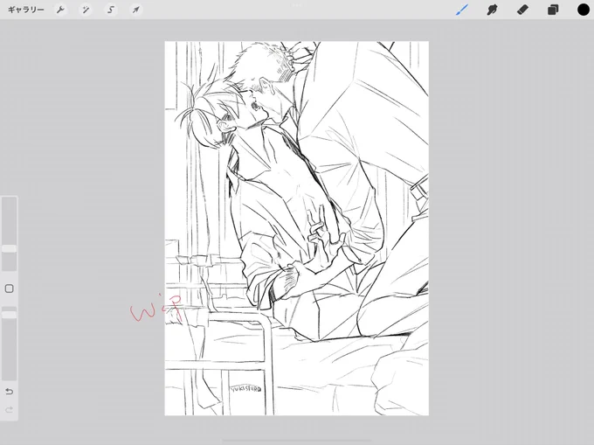594x445 pixels.
Task: Click the brush size slider handle
Action: click(9, 248)
